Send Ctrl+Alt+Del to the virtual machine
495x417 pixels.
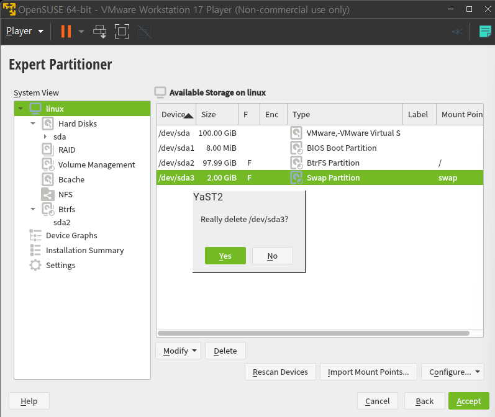click(100, 31)
